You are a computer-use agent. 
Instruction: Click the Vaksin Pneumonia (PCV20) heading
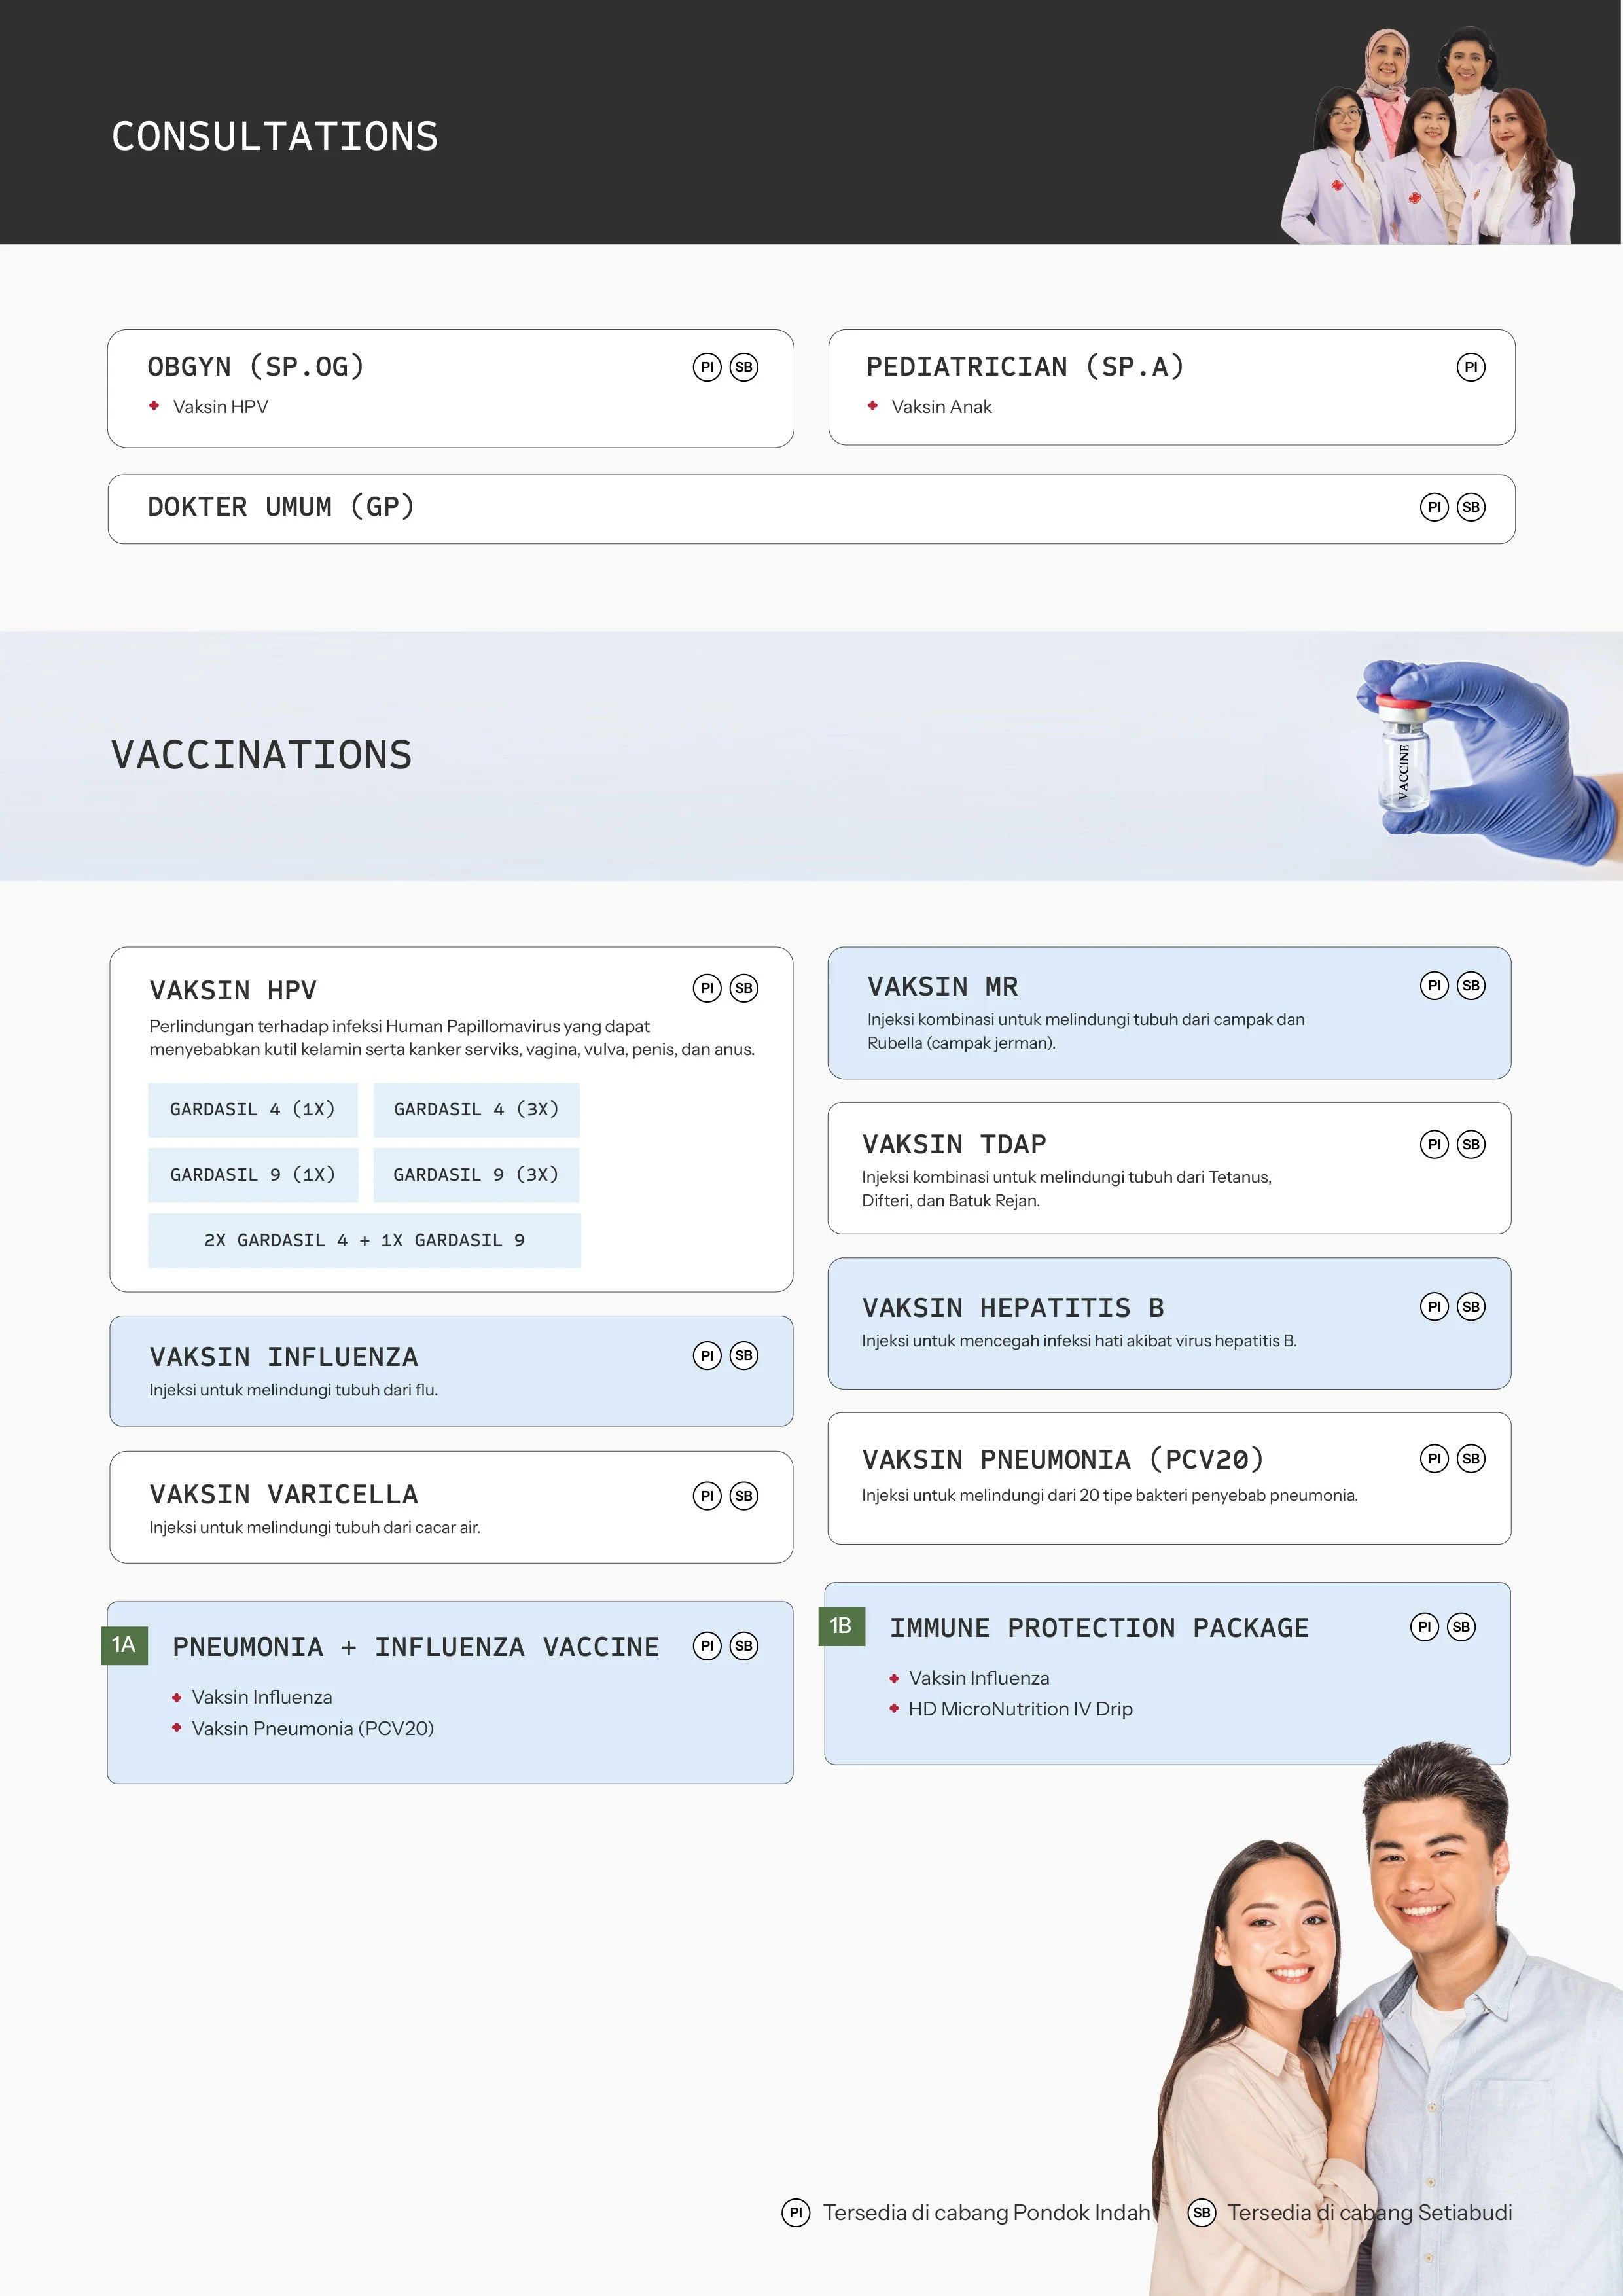click(x=1063, y=1459)
